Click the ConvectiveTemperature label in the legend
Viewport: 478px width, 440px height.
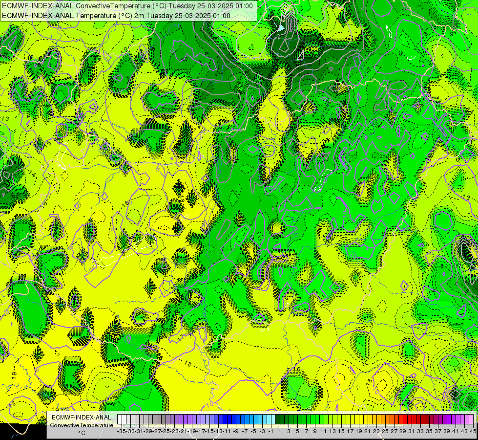click(x=82, y=425)
